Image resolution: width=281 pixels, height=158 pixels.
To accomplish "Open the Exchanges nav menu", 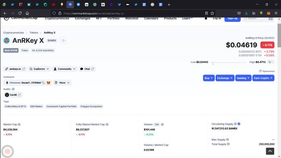I will click(83, 19).
